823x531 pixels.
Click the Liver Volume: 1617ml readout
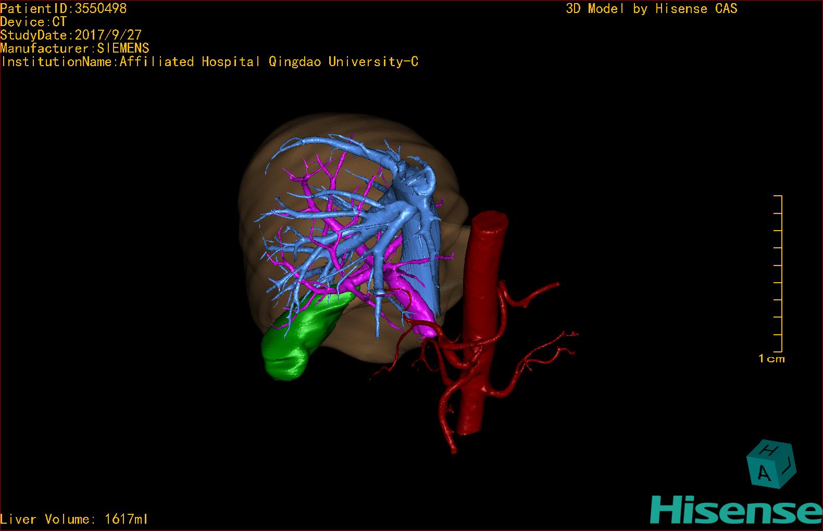[74, 519]
